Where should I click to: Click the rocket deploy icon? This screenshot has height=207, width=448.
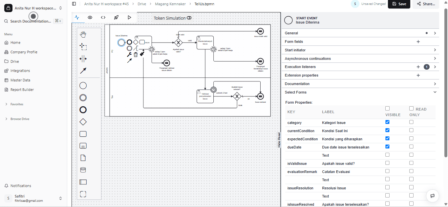coord(116,17)
